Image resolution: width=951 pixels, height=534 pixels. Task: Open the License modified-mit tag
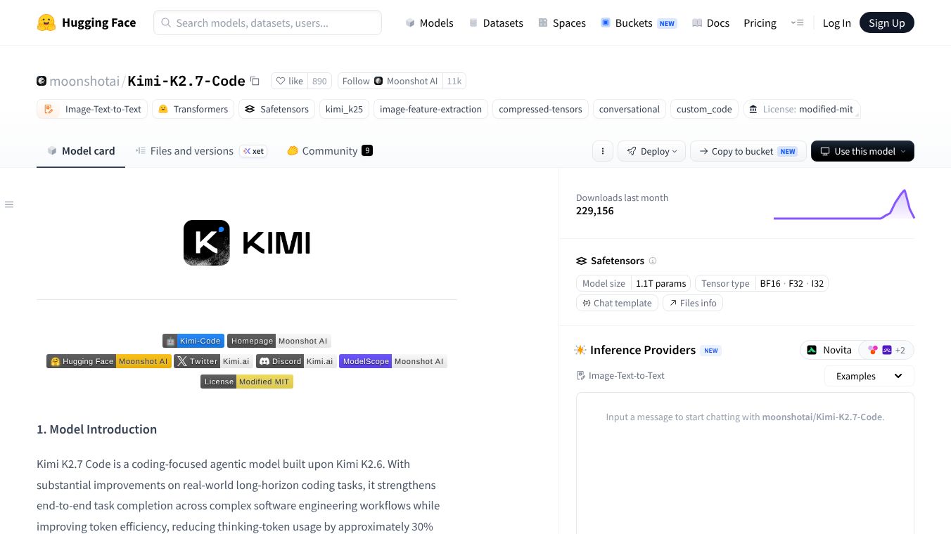click(801, 110)
